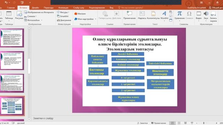Click the zoom out minus button
The width and height of the screenshot is (223, 125).
(197, 123)
